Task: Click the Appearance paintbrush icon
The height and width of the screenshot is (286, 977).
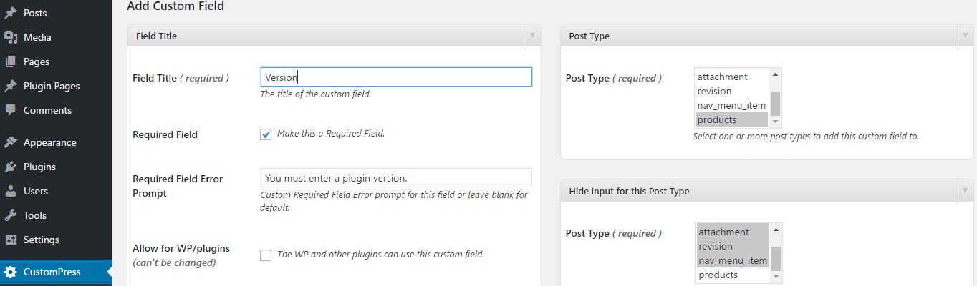Action: click(x=11, y=142)
